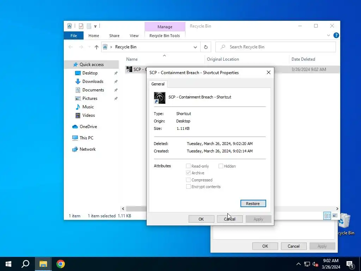Click OK in Shortcut Properties dialog
Image resolution: width=361 pixels, height=271 pixels.
(x=201, y=219)
